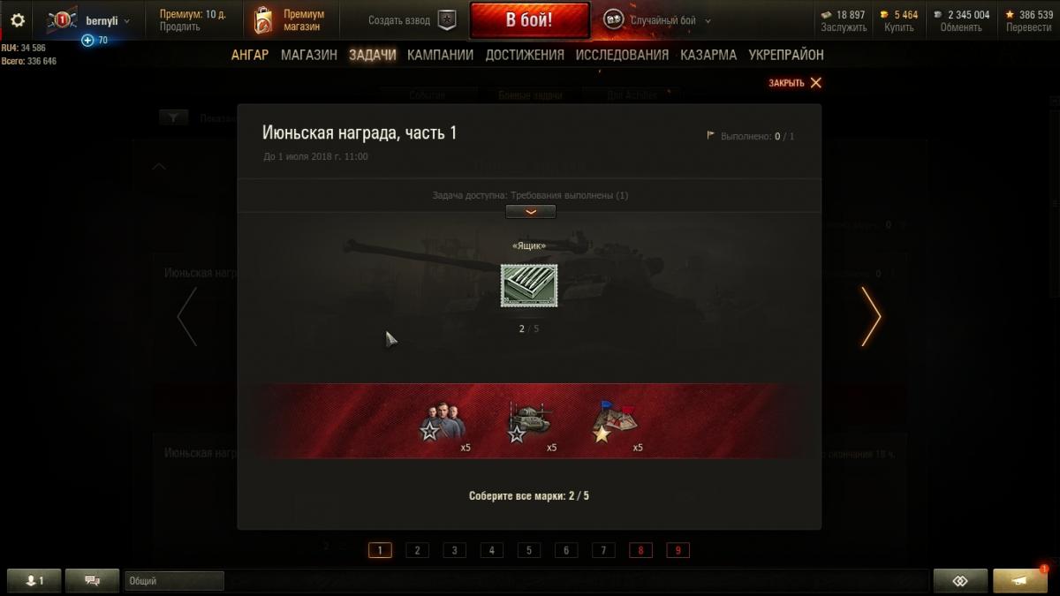
Task: Open the КАЗАРМА tab
Action: coord(708,55)
